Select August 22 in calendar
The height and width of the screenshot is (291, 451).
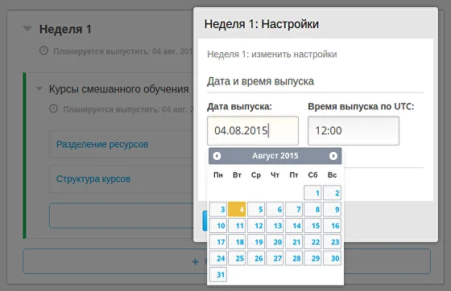312,242
